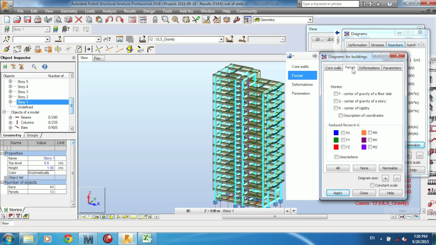The height and width of the screenshot is (245, 436).
Task: Click the Zoom all icon
Action: (x=175, y=20)
